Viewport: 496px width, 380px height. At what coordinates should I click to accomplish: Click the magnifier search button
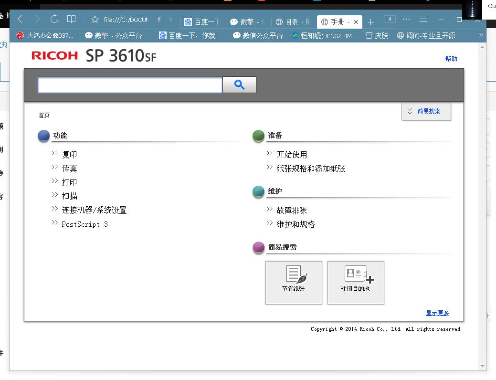click(x=239, y=85)
